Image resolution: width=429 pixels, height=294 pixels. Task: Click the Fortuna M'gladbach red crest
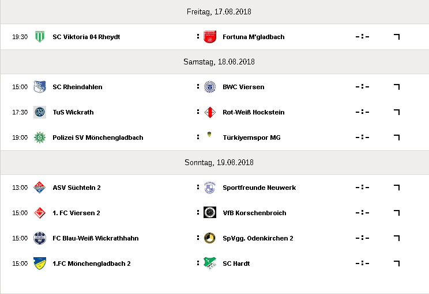(210, 37)
